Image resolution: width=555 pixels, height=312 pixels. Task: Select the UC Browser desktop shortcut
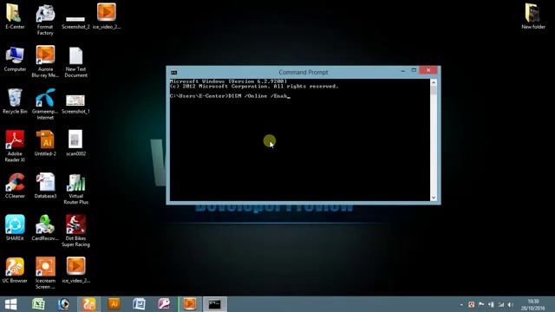[15, 270]
